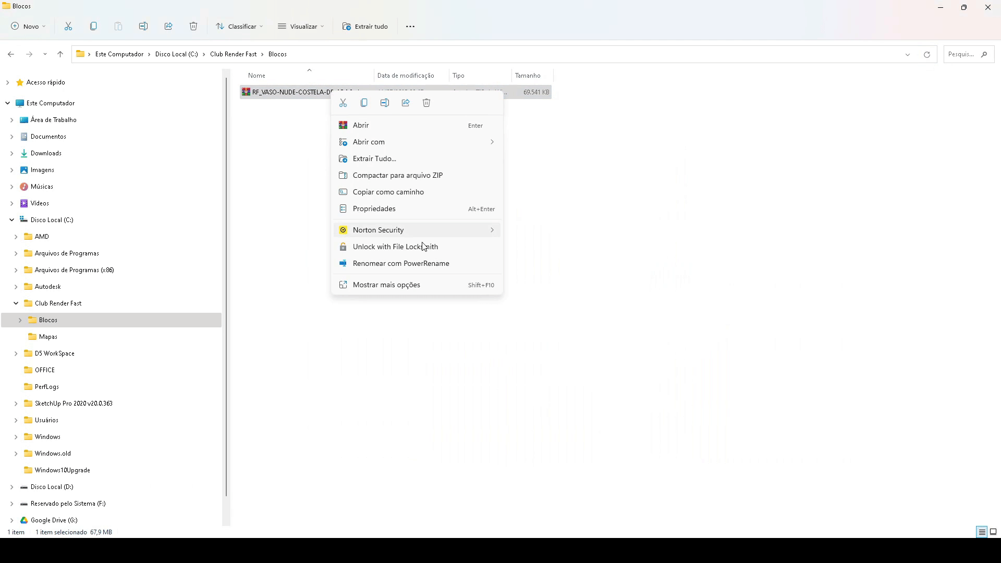Click the navigation pane vertical scrollbar
1001x563 pixels.
[226, 287]
